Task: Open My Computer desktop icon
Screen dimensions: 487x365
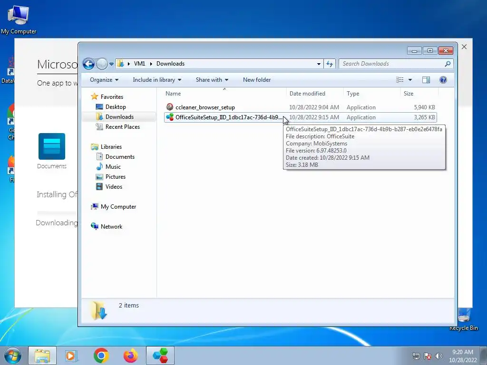Action: (x=19, y=19)
